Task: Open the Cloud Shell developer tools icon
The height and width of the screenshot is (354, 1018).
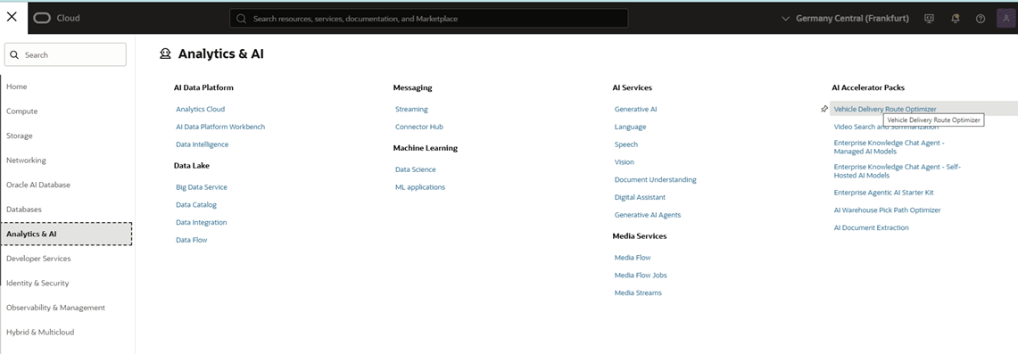Action: click(929, 19)
